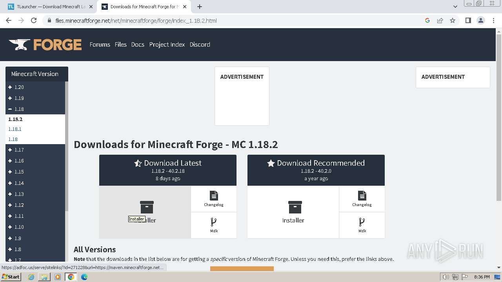This screenshot has height=282, width=502.
Task: Close the Downloads for Minecraft Forge tab
Action: click(186, 7)
